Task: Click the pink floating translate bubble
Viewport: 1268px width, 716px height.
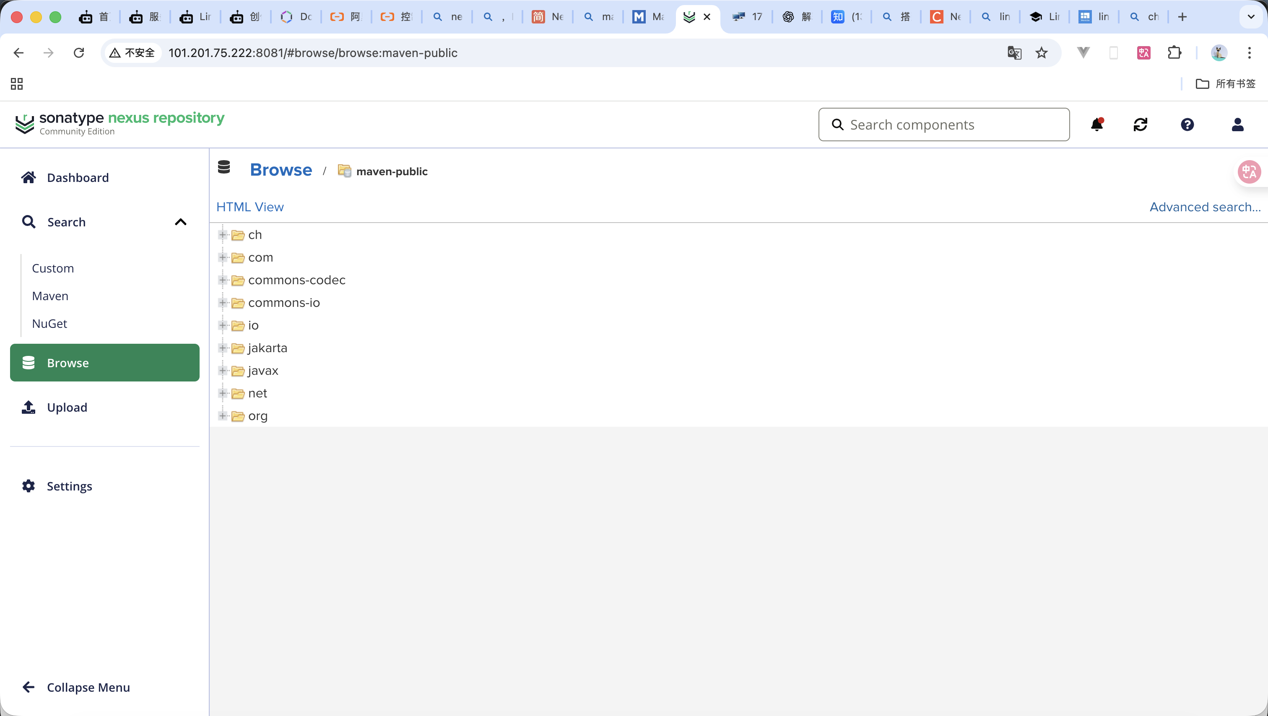Action: coord(1249,172)
